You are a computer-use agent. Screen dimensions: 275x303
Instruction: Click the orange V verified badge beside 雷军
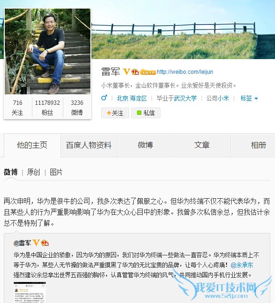126,71
